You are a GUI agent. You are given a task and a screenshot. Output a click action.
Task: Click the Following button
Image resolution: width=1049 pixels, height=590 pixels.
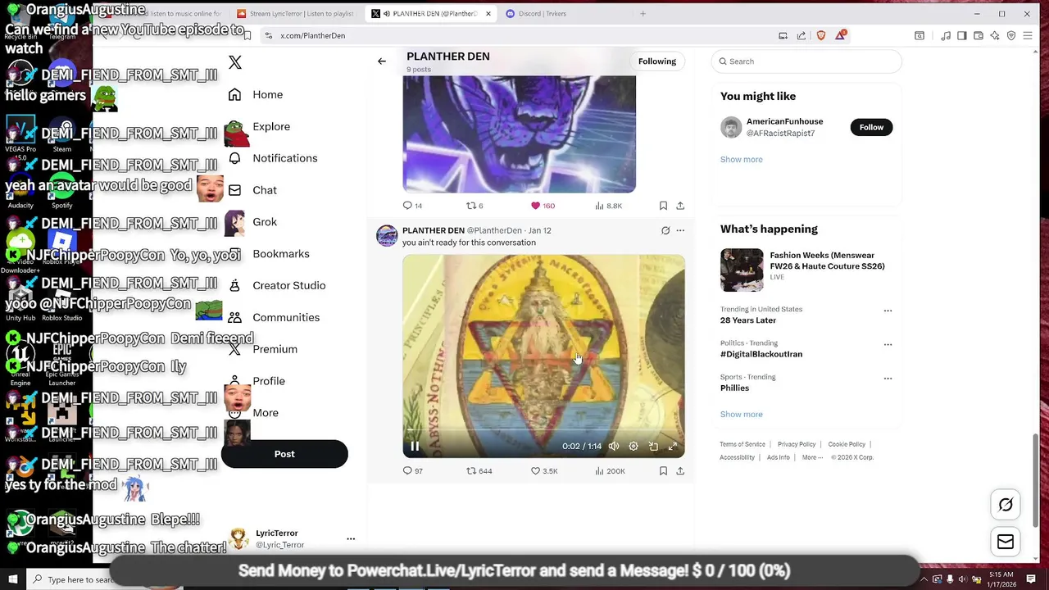(x=657, y=61)
